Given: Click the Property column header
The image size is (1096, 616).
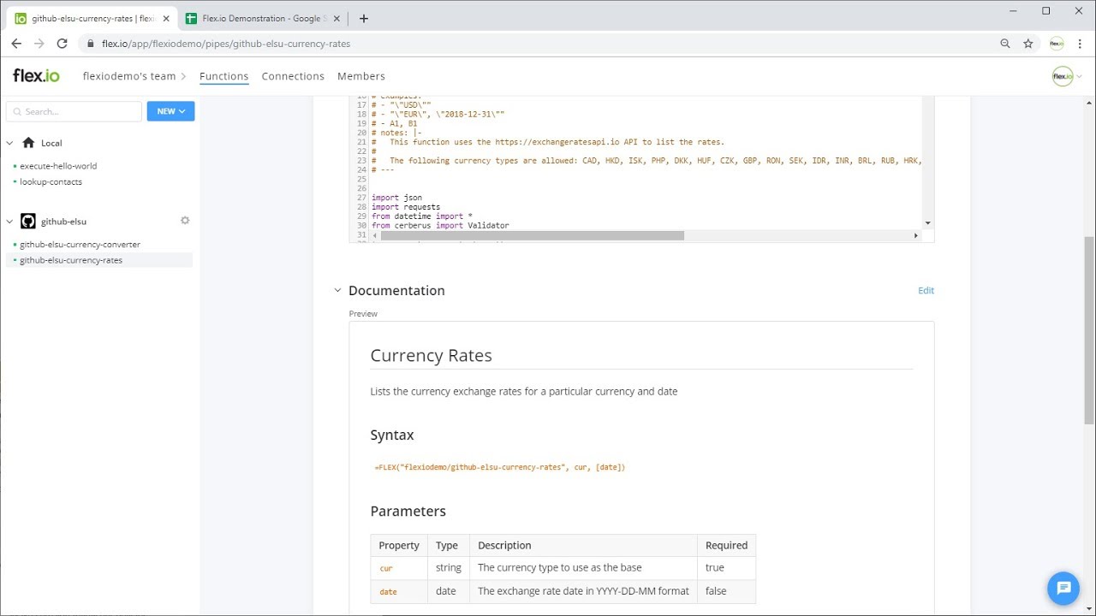Looking at the screenshot, I should tap(398, 545).
